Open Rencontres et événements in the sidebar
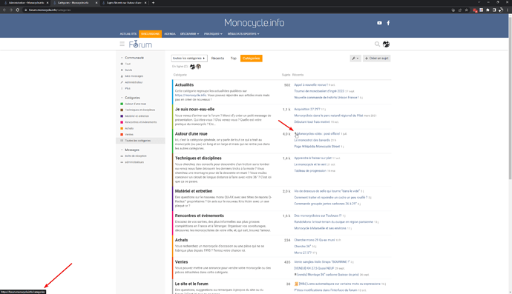Image resolution: width=512 pixels, height=294 pixels. pos(141,122)
